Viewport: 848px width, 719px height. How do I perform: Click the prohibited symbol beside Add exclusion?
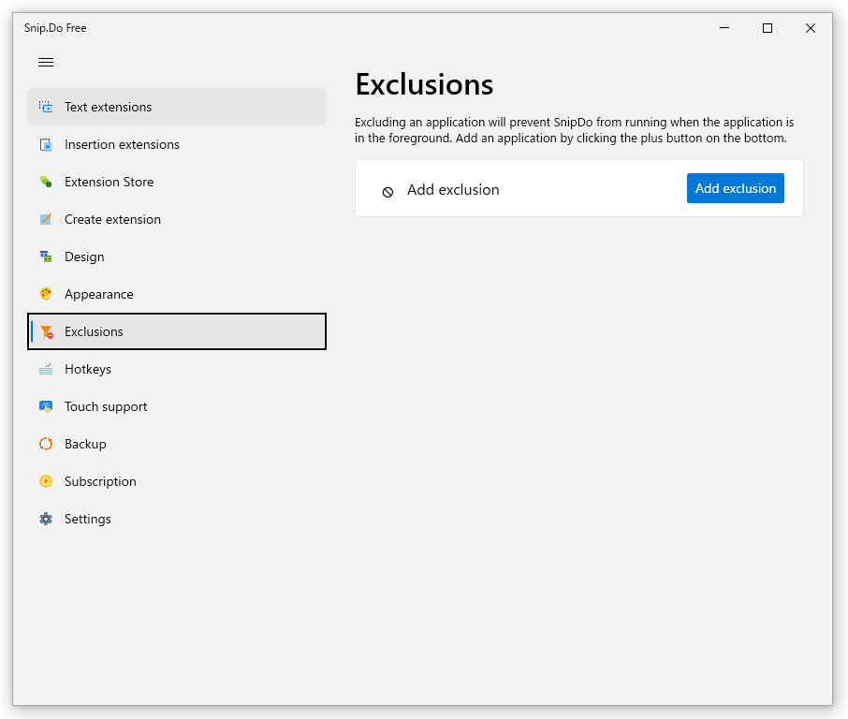pos(387,192)
